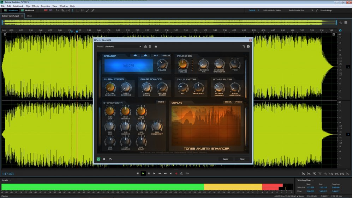Select the Razor tool
The image size is (353, 198).
63,10
